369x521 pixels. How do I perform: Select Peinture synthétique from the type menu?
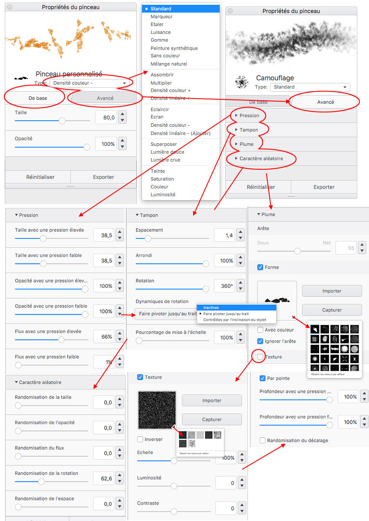click(x=174, y=48)
